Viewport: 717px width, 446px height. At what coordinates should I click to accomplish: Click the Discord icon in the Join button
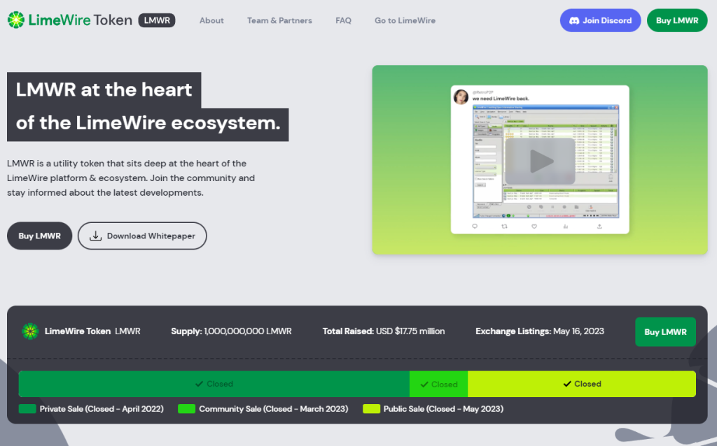click(x=574, y=20)
